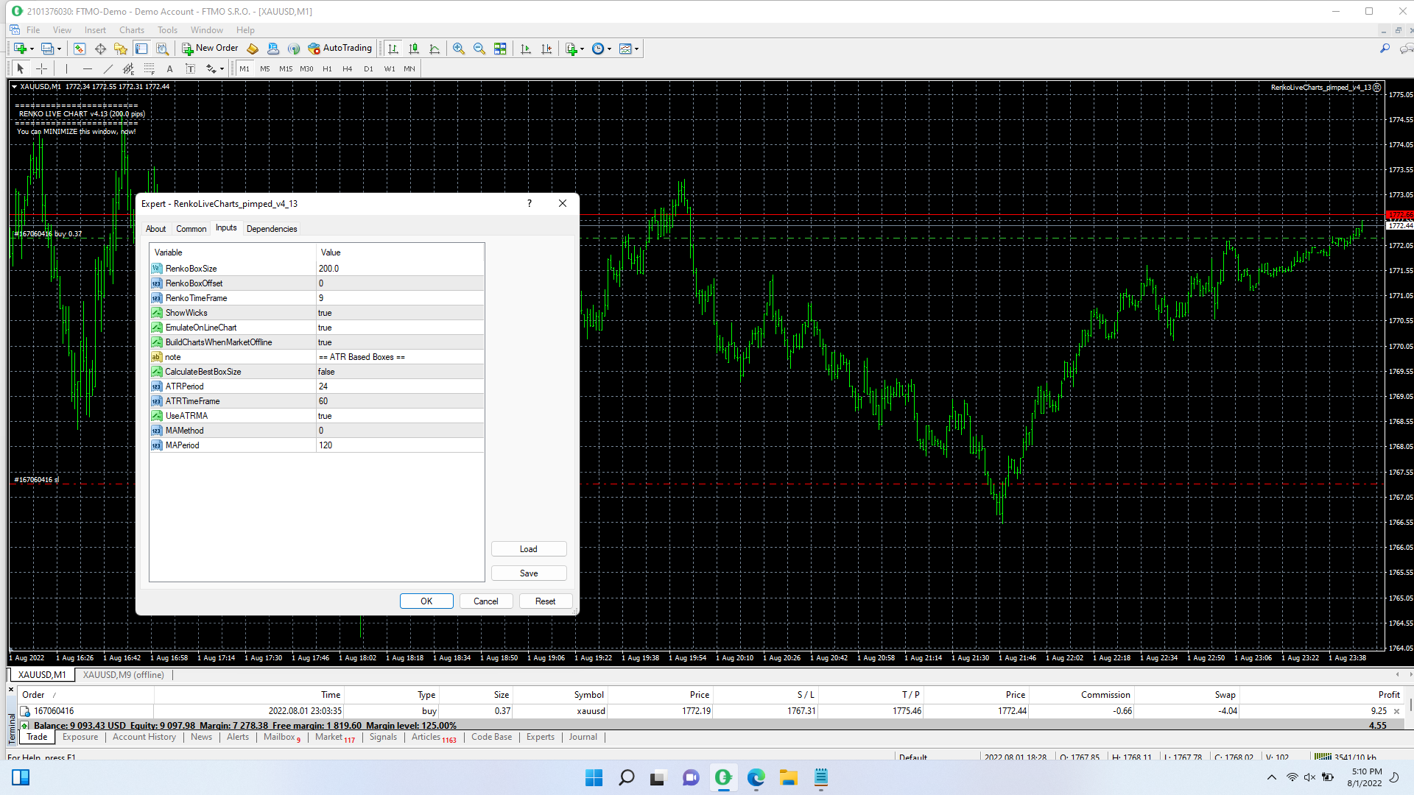Select the Crosshair tool
Screen dimensions: 1414x795
(42, 68)
